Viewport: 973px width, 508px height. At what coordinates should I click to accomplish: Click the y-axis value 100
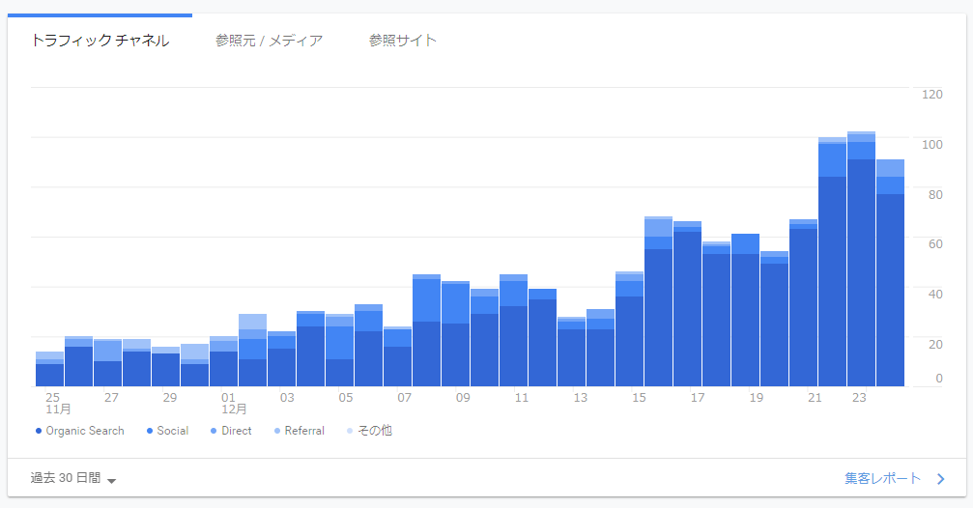(x=932, y=145)
